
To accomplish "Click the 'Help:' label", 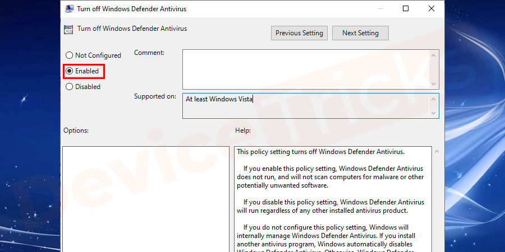I will pyautogui.click(x=243, y=130).
